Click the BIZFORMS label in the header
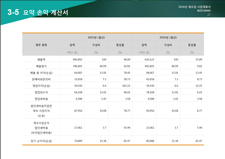The image size is (225, 159). pyautogui.click(x=204, y=11)
